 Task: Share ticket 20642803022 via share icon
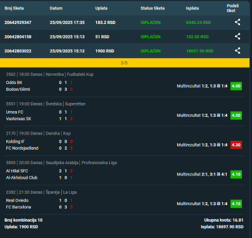238,51
